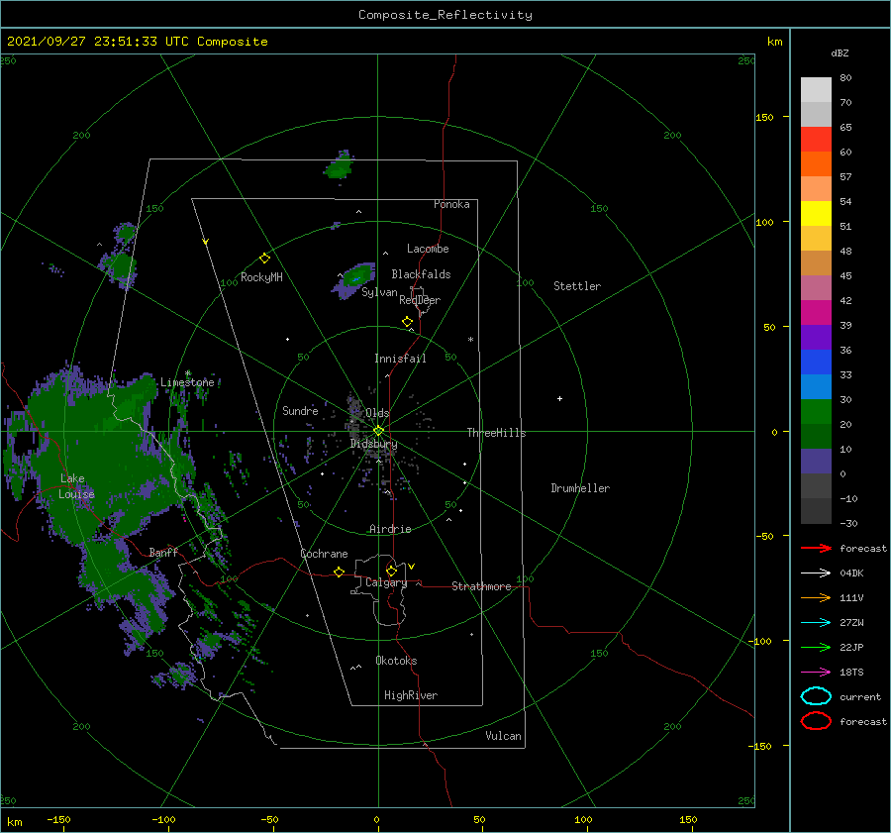Click the Stettler city label
The height and width of the screenshot is (833, 891).
(x=577, y=286)
